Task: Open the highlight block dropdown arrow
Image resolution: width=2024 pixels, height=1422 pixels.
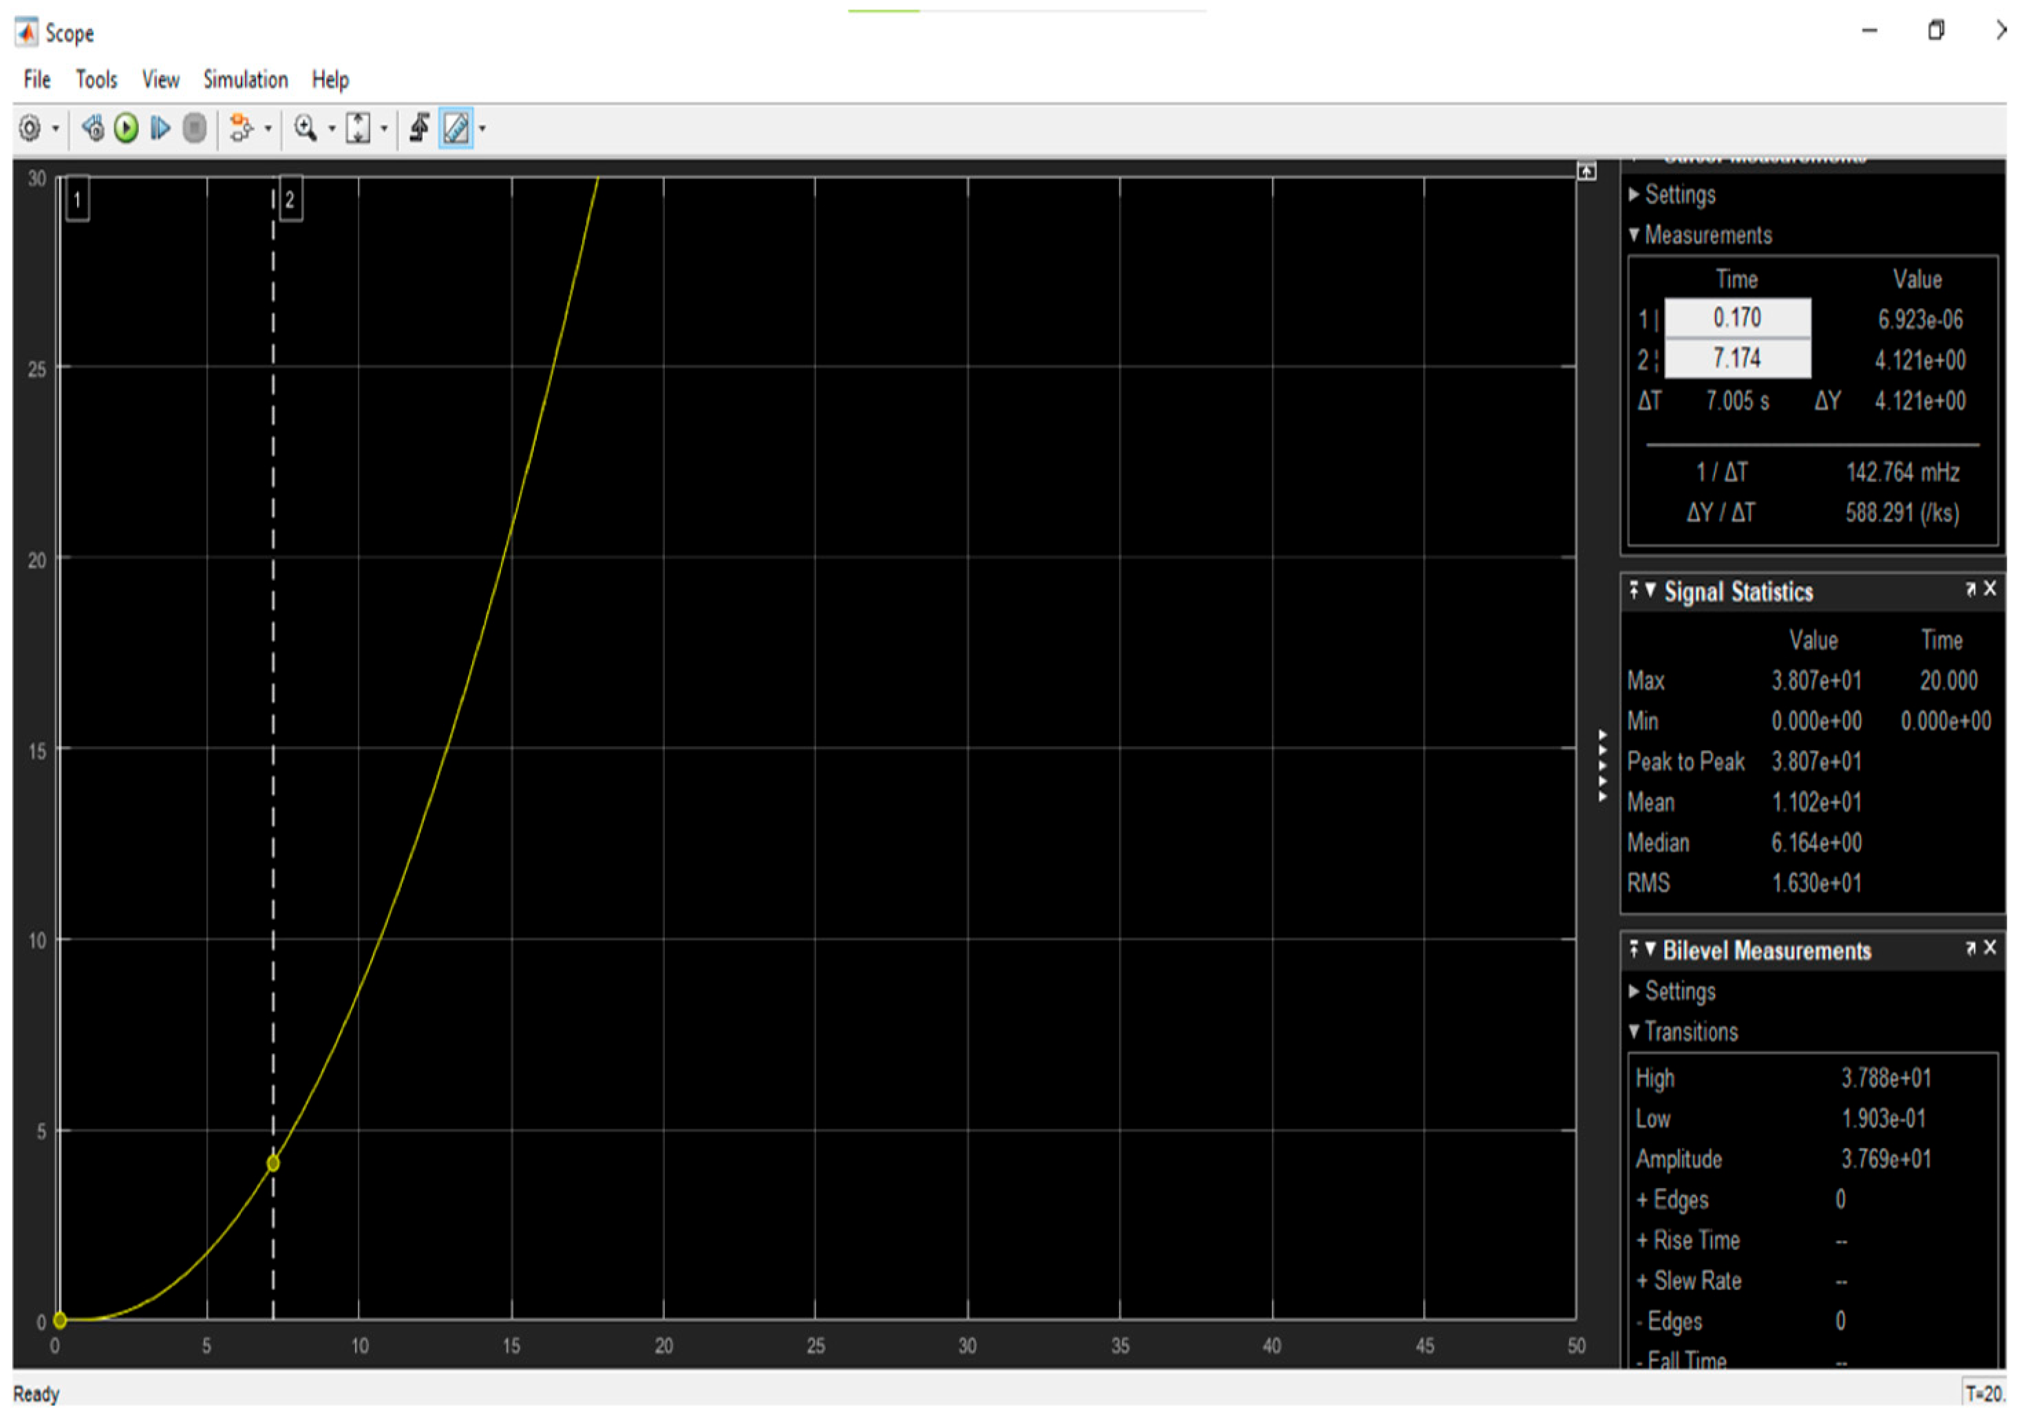Action: coord(268,129)
